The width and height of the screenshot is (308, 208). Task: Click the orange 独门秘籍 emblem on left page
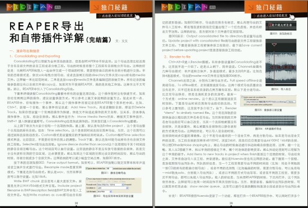pyautogui.click(x=96, y=7)
